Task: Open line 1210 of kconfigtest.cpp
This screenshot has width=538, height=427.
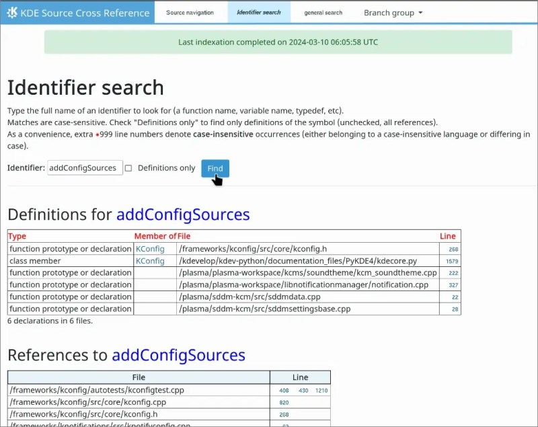Action: [321, 391]
